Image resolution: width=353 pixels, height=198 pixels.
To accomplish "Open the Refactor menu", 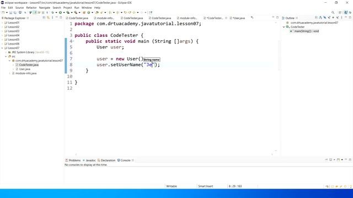I will [x=31, y=8].
